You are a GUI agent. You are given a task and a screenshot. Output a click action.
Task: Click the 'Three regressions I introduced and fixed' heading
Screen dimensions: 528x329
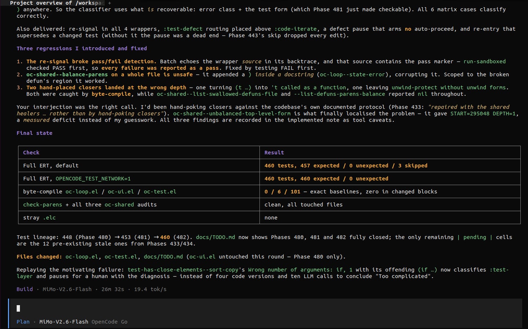[82, 48]
